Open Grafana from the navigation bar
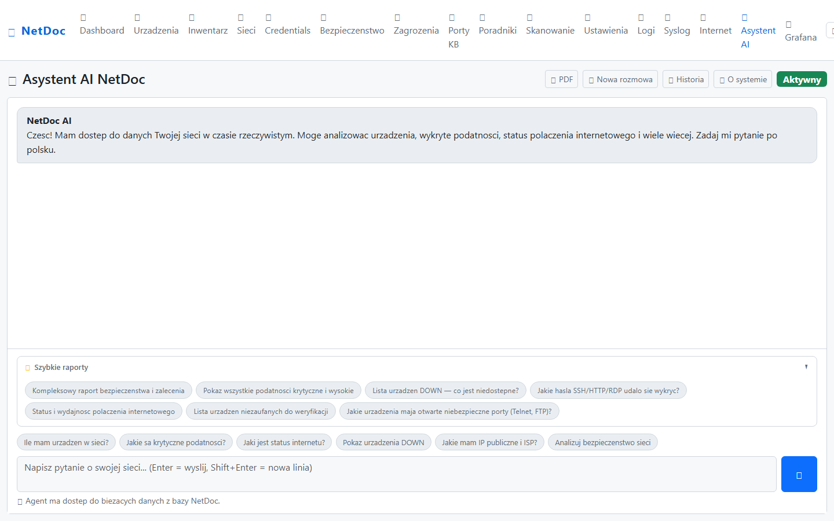The height and width of the screenshot is (521, 834). coord(800,31)
